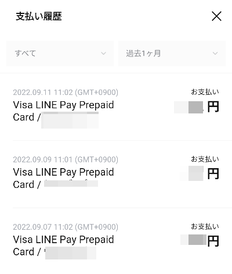Close the 支払い履歴 screen with X
The image size is (232, 274).
(216, 16)
